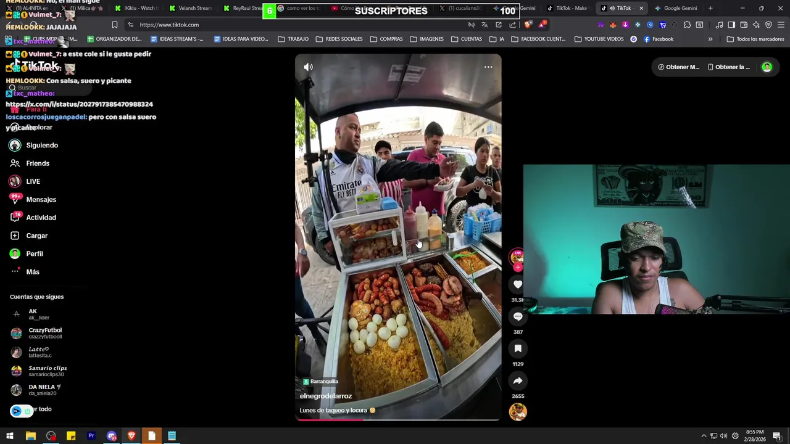Open the Facebook bookmark
The width and height of the screenshot is (790, 444).
point(659,39)
